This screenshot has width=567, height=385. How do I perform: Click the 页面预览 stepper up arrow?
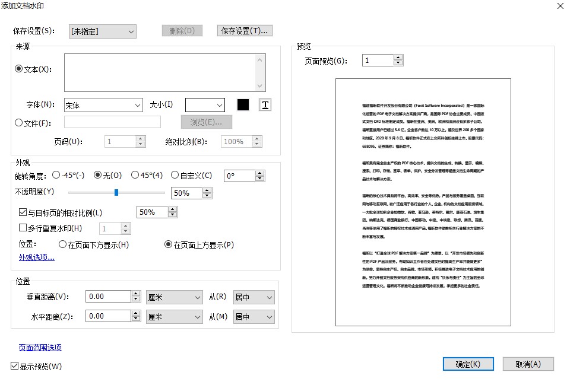(x=398, y=57)
